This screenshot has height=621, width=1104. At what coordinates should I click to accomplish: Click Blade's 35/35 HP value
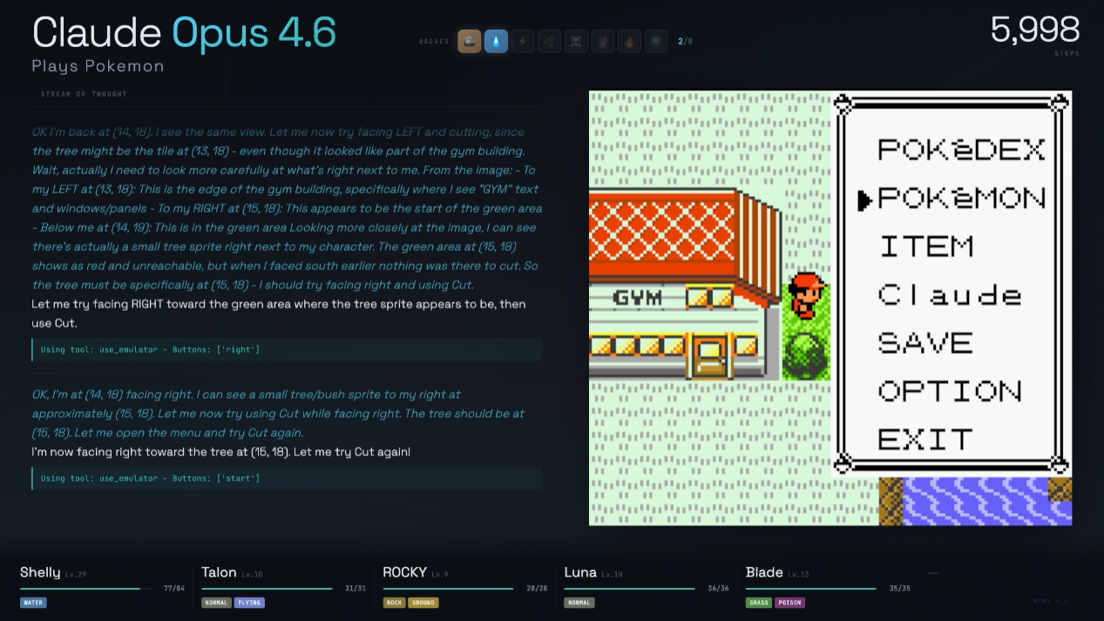899,589
